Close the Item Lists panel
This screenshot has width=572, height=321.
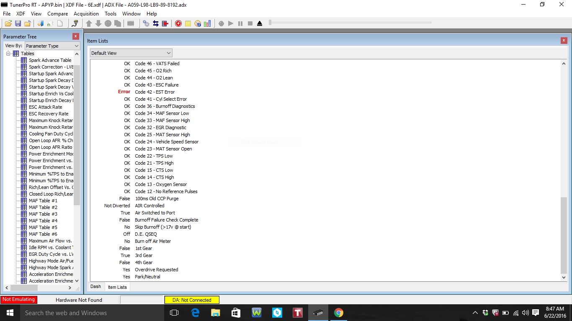click(564, 41)
